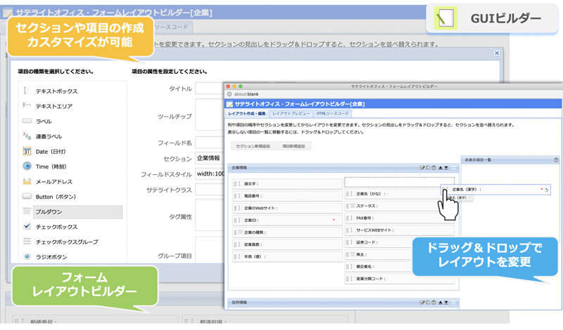Screen dimensions: 563x330
Task: Click the drag handle of FAX番号 row
Action: (x=348, y=218)
